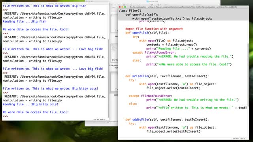Click 'contents = file_object.read()' line

coord(172,45)
